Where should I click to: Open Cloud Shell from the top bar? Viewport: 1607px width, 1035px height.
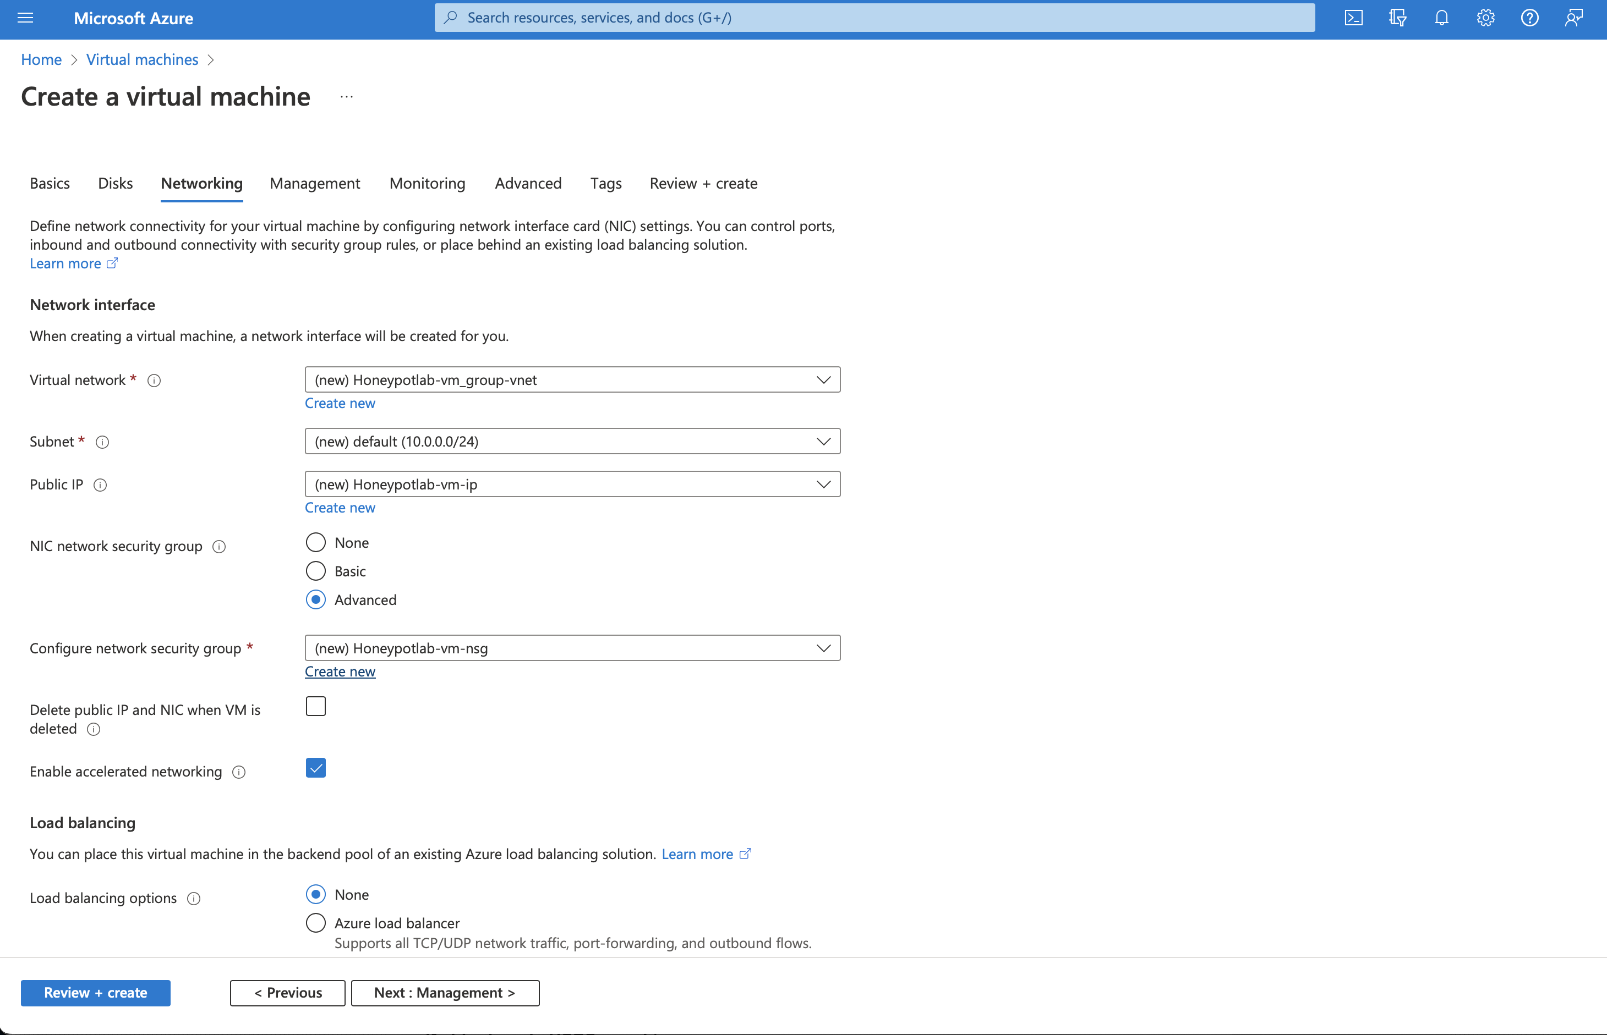1353,18
